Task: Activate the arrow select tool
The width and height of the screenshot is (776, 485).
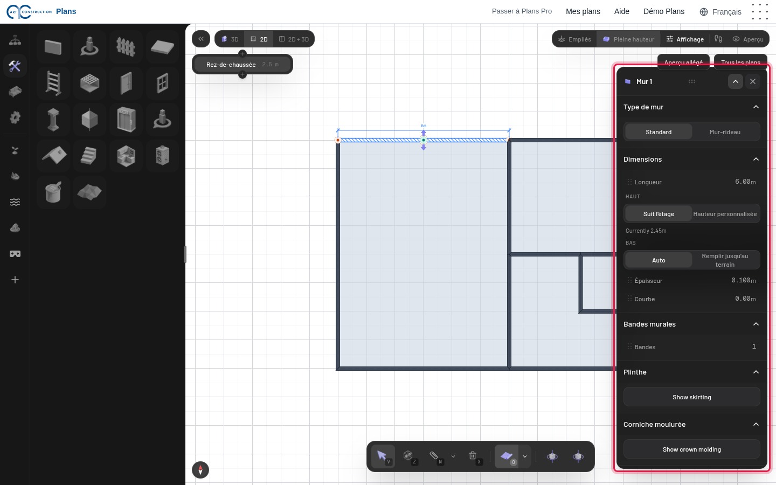Action: pos(383,456)
